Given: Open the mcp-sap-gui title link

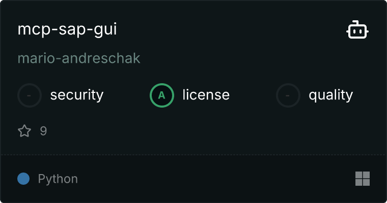Looking at the screenshot, I should [67, 30].
